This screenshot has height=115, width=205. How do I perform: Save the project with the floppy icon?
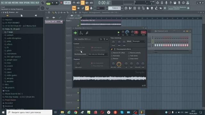[x=175, y=3]
